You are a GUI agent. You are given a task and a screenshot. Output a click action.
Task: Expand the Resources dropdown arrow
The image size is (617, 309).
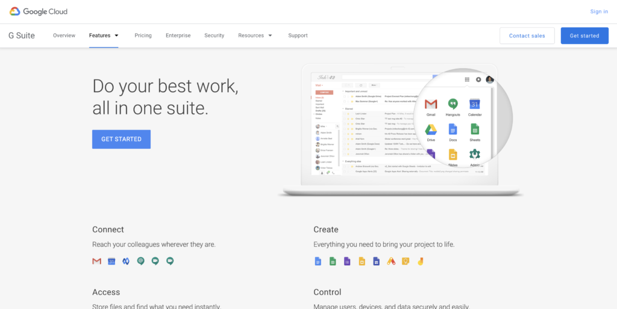270,36
